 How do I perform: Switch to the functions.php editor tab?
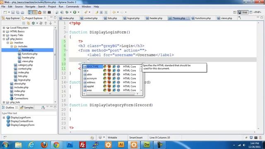click(x=201, y=18)
